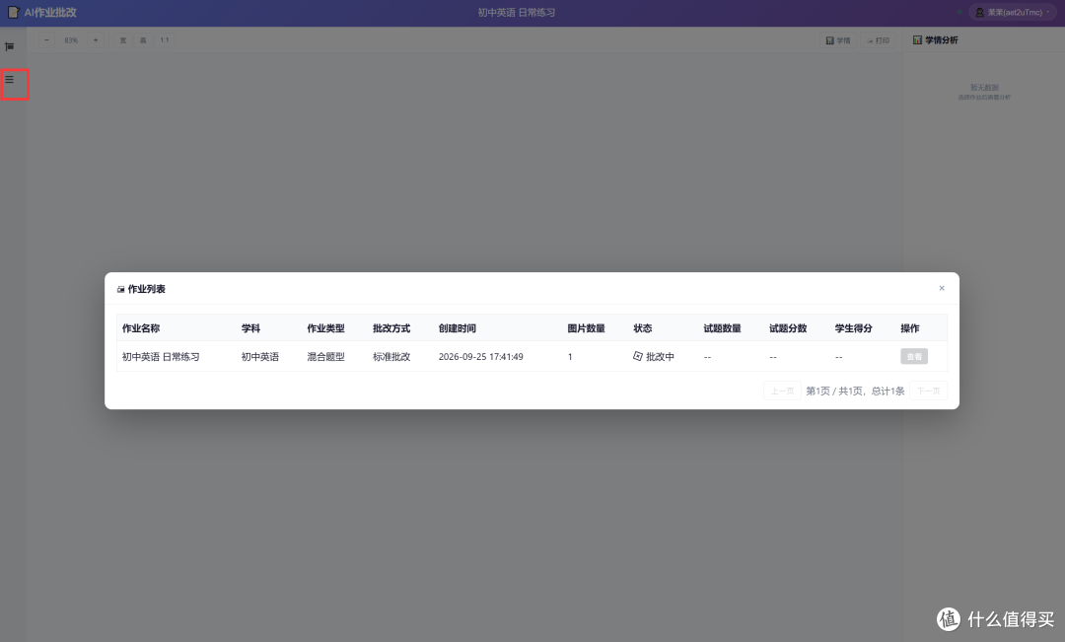The height and width of the screenshot is (642, 1065).
Task: Click the 标准批改 grading method cell
Action: [x=391, y=357]
